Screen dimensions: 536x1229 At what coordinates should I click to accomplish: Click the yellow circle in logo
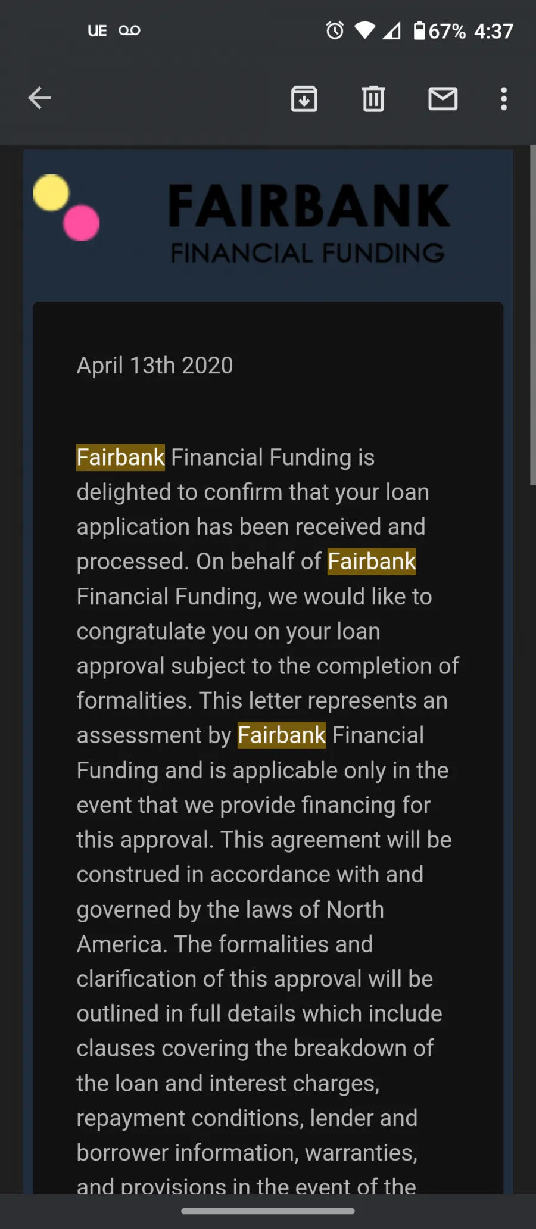point(51,193)
